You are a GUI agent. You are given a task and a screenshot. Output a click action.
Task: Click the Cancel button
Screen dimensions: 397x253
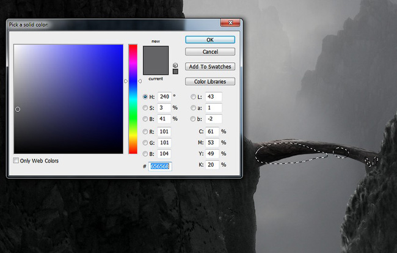210,52
